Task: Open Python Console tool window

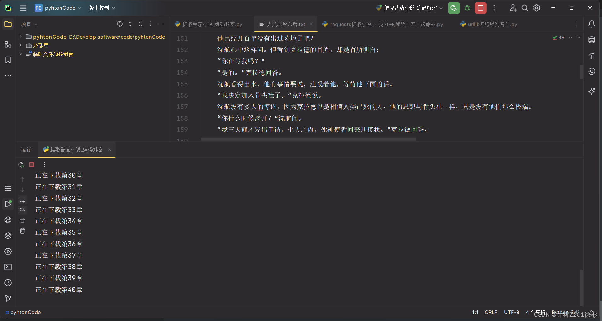Action: pos(8,220)
